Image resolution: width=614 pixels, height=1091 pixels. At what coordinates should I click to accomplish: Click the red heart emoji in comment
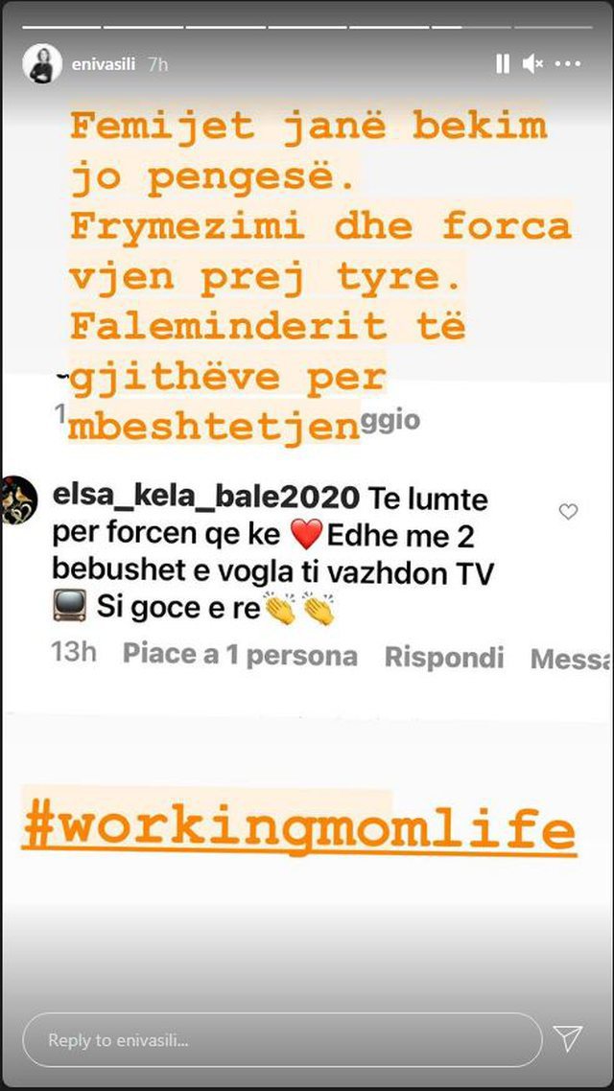(305, 534)
